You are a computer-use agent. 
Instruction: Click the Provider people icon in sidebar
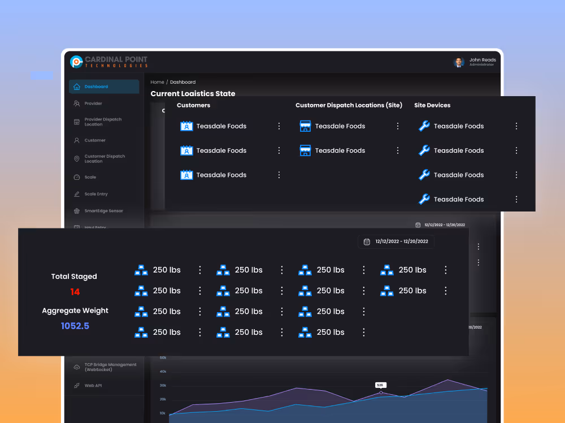(77, 103)
